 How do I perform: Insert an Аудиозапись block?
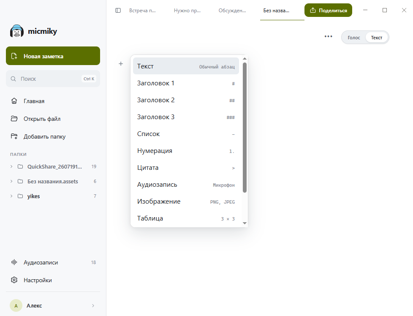point(186,185)
